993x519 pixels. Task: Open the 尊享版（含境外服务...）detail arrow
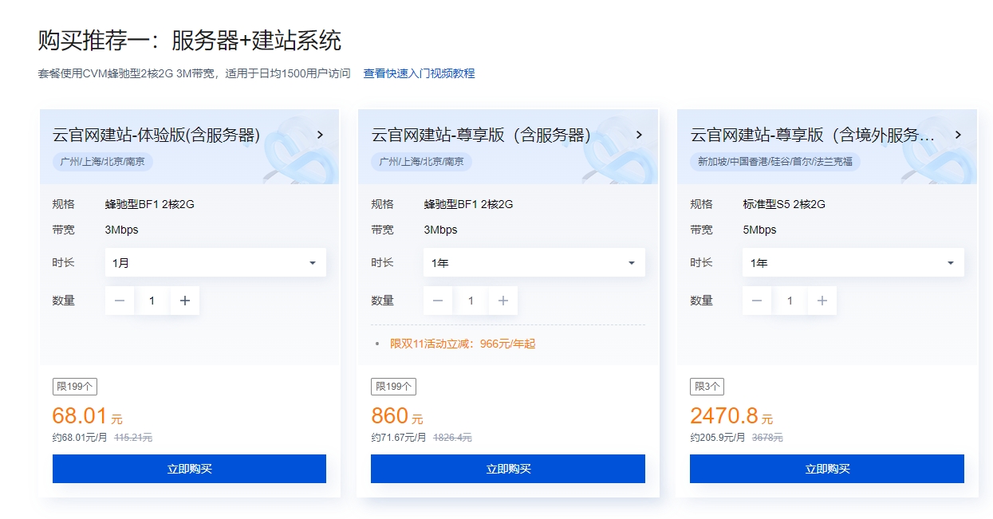(958, 136)
